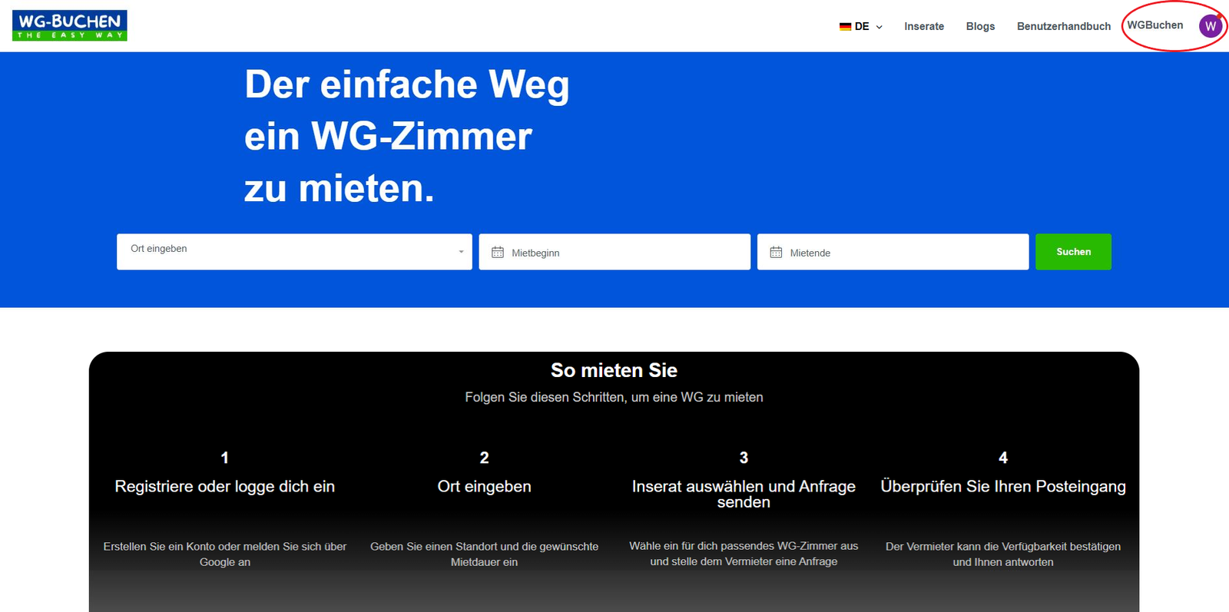The image size is (1229, 612).
Task: Click the 'So mieten Sie' heading
Action: (614, 370)
